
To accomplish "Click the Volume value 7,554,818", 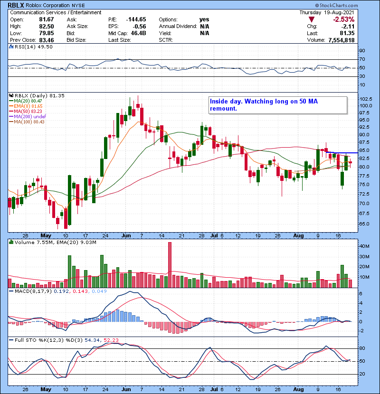I will pos(341,40).
